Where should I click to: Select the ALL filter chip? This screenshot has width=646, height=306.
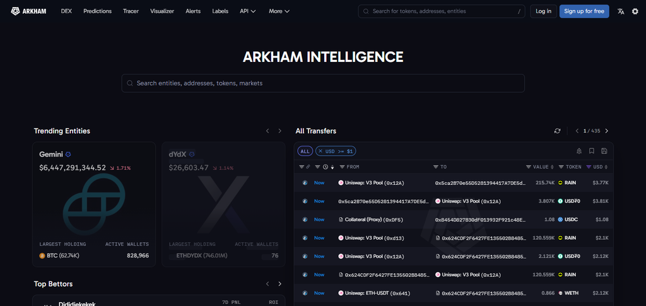coord(305,151)
